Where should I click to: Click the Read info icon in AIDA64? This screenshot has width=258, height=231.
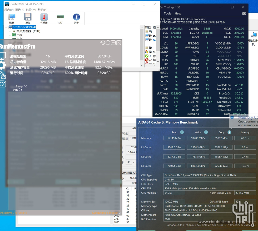click(x=182, y=132)
